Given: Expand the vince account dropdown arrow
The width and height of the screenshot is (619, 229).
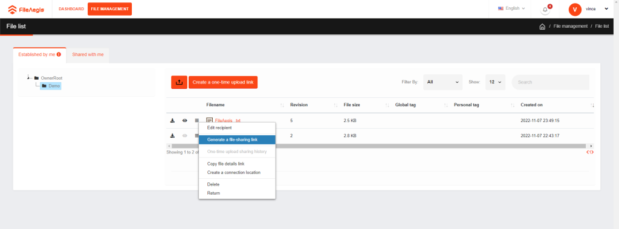Looking at the screenshot, I should (606, 8).
